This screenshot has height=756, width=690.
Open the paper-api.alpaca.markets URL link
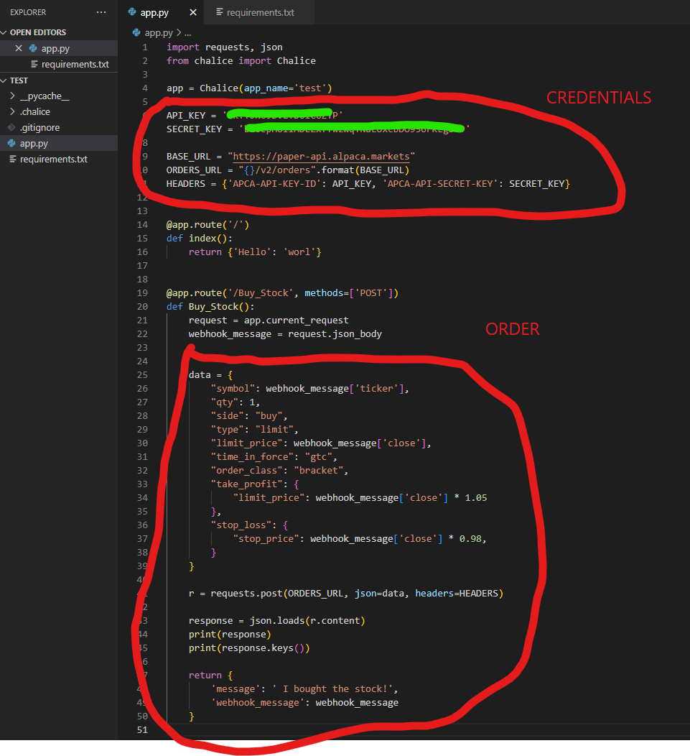click(x=322, y=156)
